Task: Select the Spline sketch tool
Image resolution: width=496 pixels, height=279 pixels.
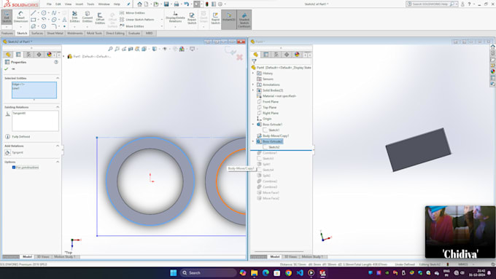Action: pos(54,13)
